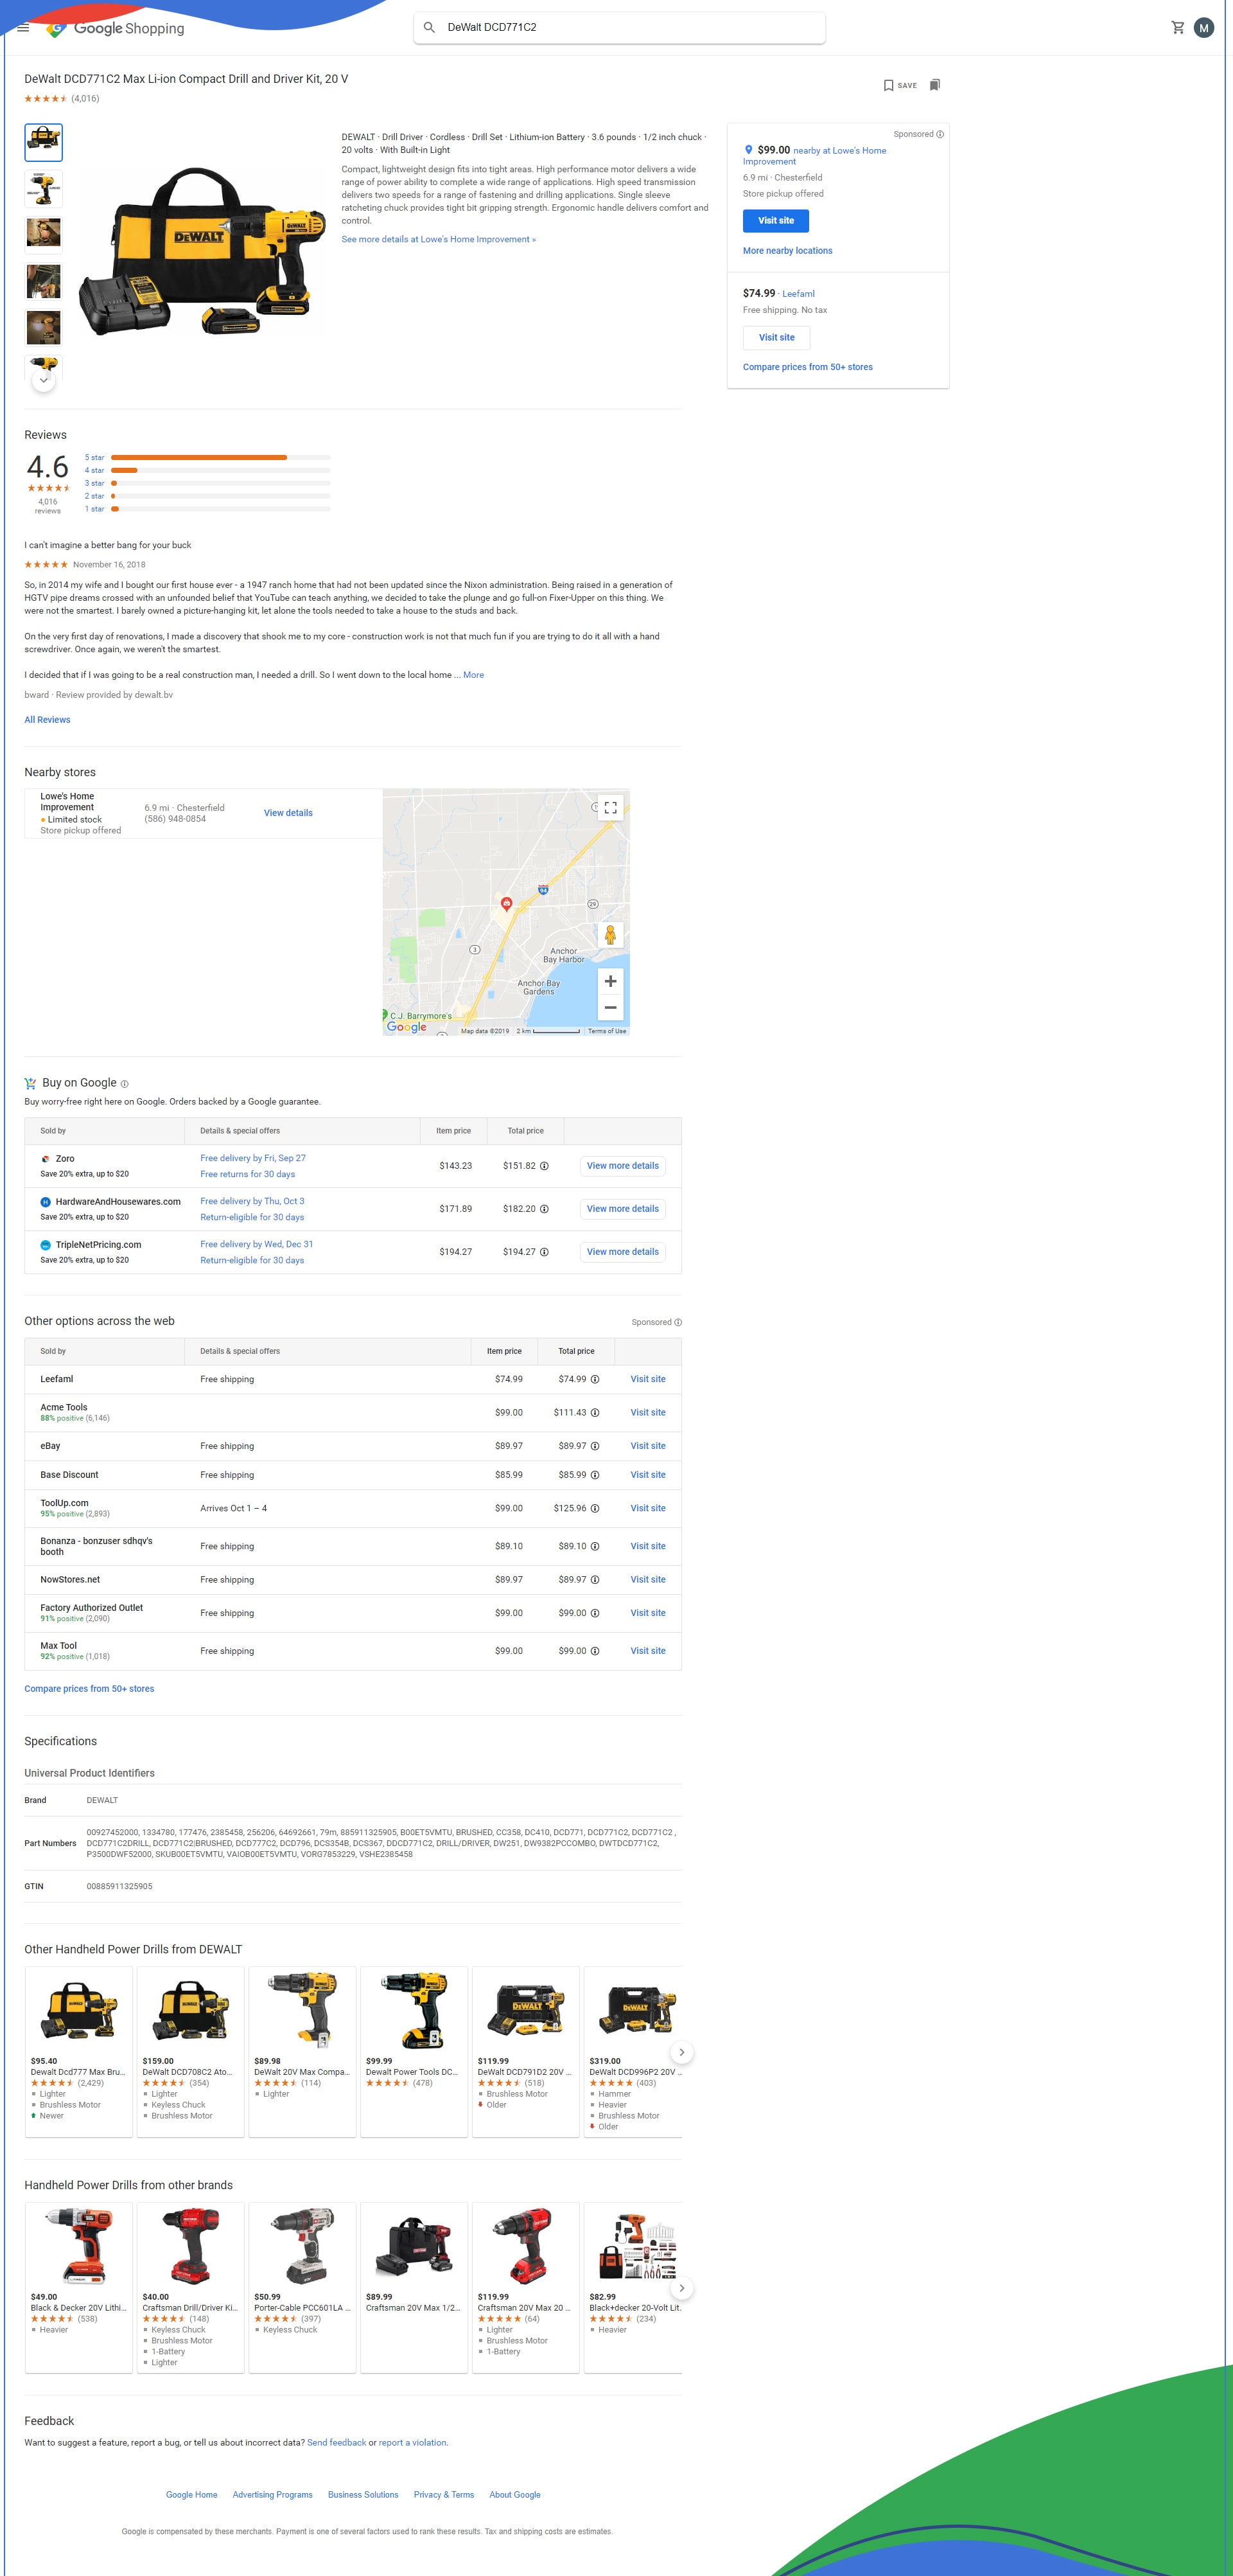Click info icon beside Acme Tools $111.43
The height and width of the screenshot is (2576, 1233).
pos(595,1413)
